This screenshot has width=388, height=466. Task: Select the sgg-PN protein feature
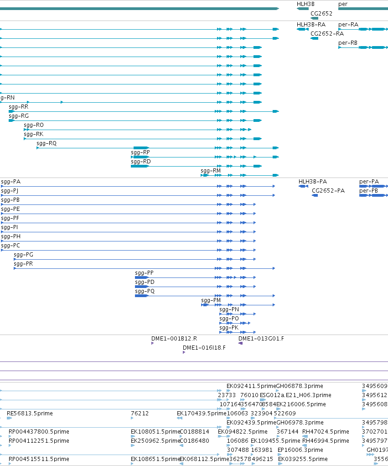(x=238, y=314)
